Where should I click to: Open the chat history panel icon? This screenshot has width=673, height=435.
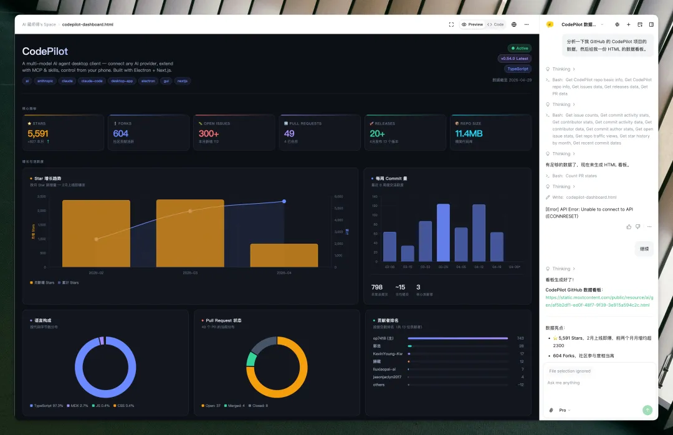point(640,24)
